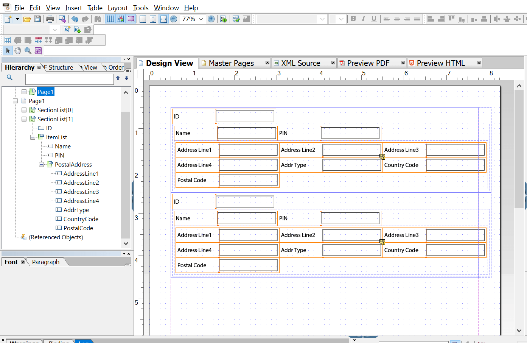Screen dimensions: 527x343
Task: Toggle grid visibility in the toolbar
Action: point(110,19)
